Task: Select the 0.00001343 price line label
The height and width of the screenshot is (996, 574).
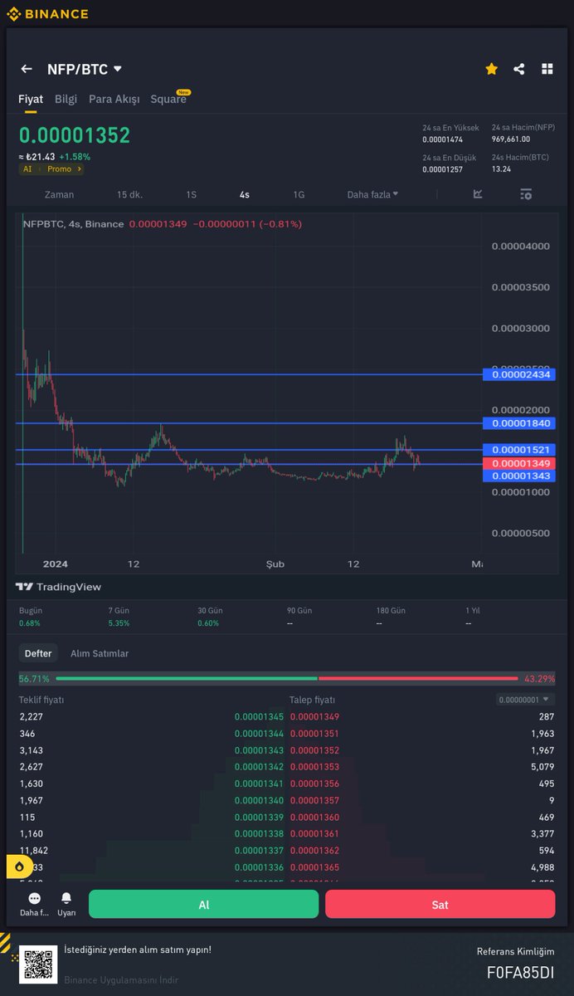Action: (x=521, y=476)
